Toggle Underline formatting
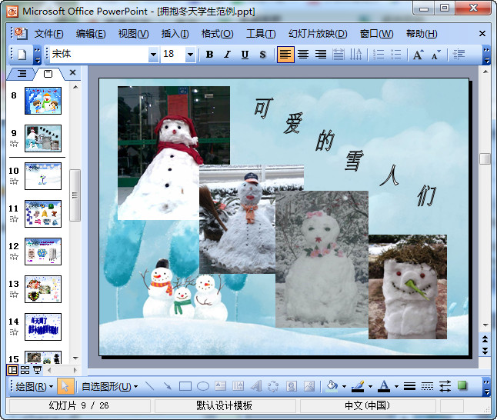Screen dimensions: 497x420 coord(245,55)
